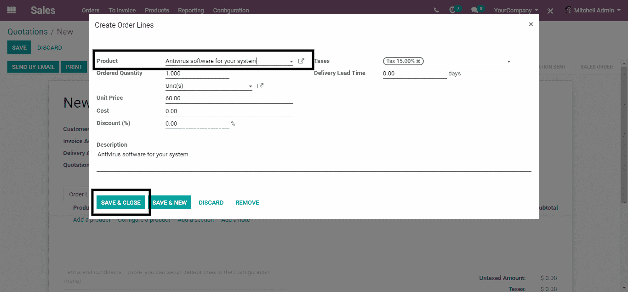Image resolution: width=628 pixels, height=292 pixels.
Task: Close the Create Order Lines dialog
Action: 531,24
